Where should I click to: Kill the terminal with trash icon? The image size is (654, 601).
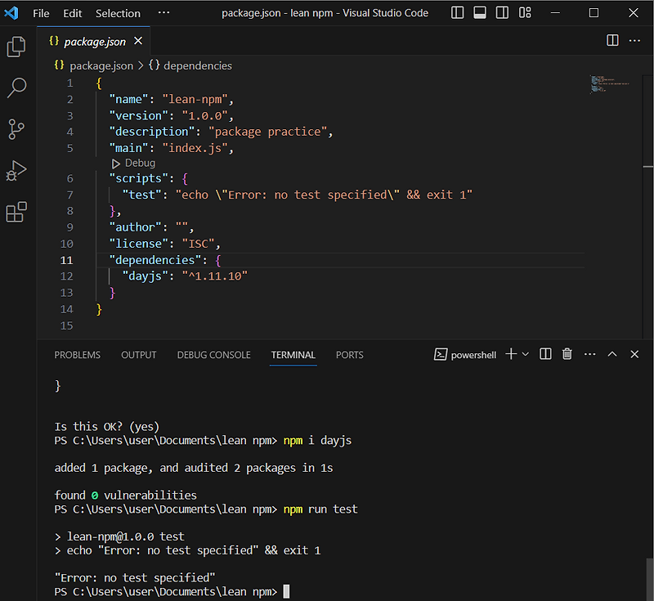567,354
